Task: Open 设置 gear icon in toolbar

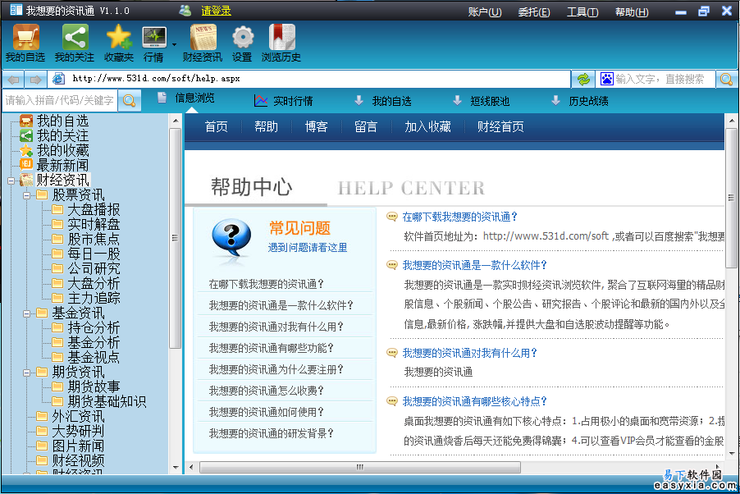Action: click(242, 38)
